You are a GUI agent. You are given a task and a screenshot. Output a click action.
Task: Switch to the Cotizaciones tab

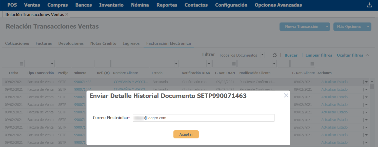17,43
